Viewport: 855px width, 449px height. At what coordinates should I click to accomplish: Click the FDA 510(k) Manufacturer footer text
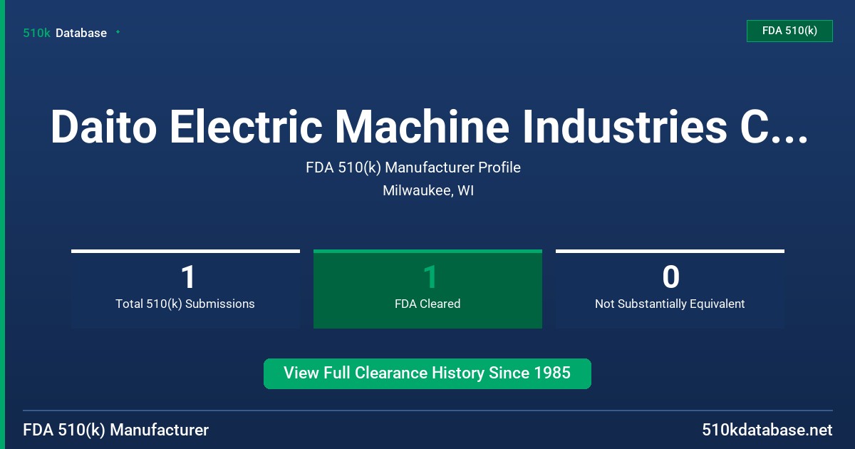[116, 430]
